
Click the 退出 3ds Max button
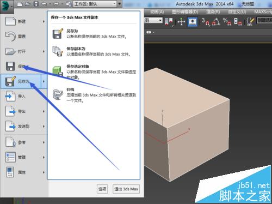[126, 189]
